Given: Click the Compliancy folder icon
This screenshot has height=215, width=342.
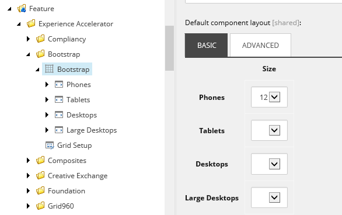Looking at the screenshot, I should pos(40,39).
